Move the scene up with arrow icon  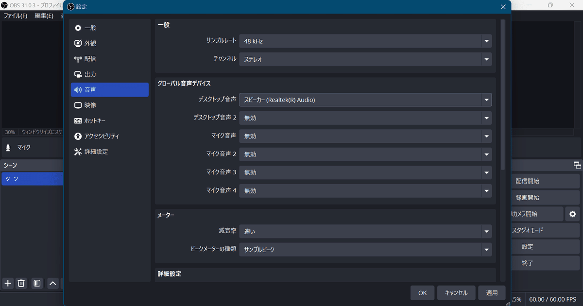click(52, 283)
